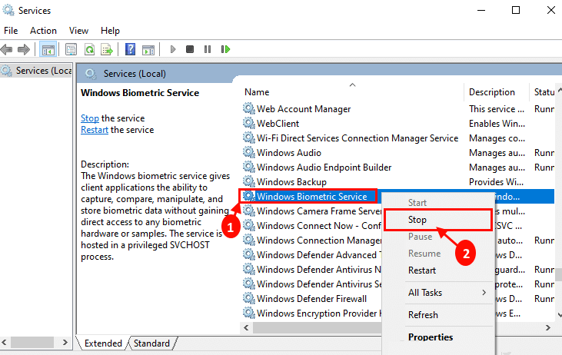
Task: Switch to the Extended tab
Action: pyautogui.click(x=103, y=343)
